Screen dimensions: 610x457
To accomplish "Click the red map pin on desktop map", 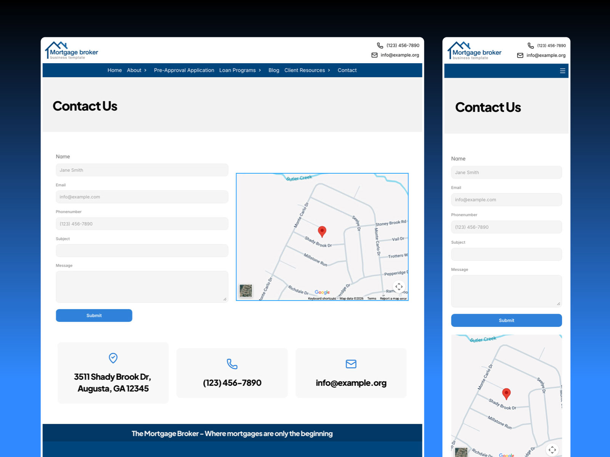I will click(322, 232).
